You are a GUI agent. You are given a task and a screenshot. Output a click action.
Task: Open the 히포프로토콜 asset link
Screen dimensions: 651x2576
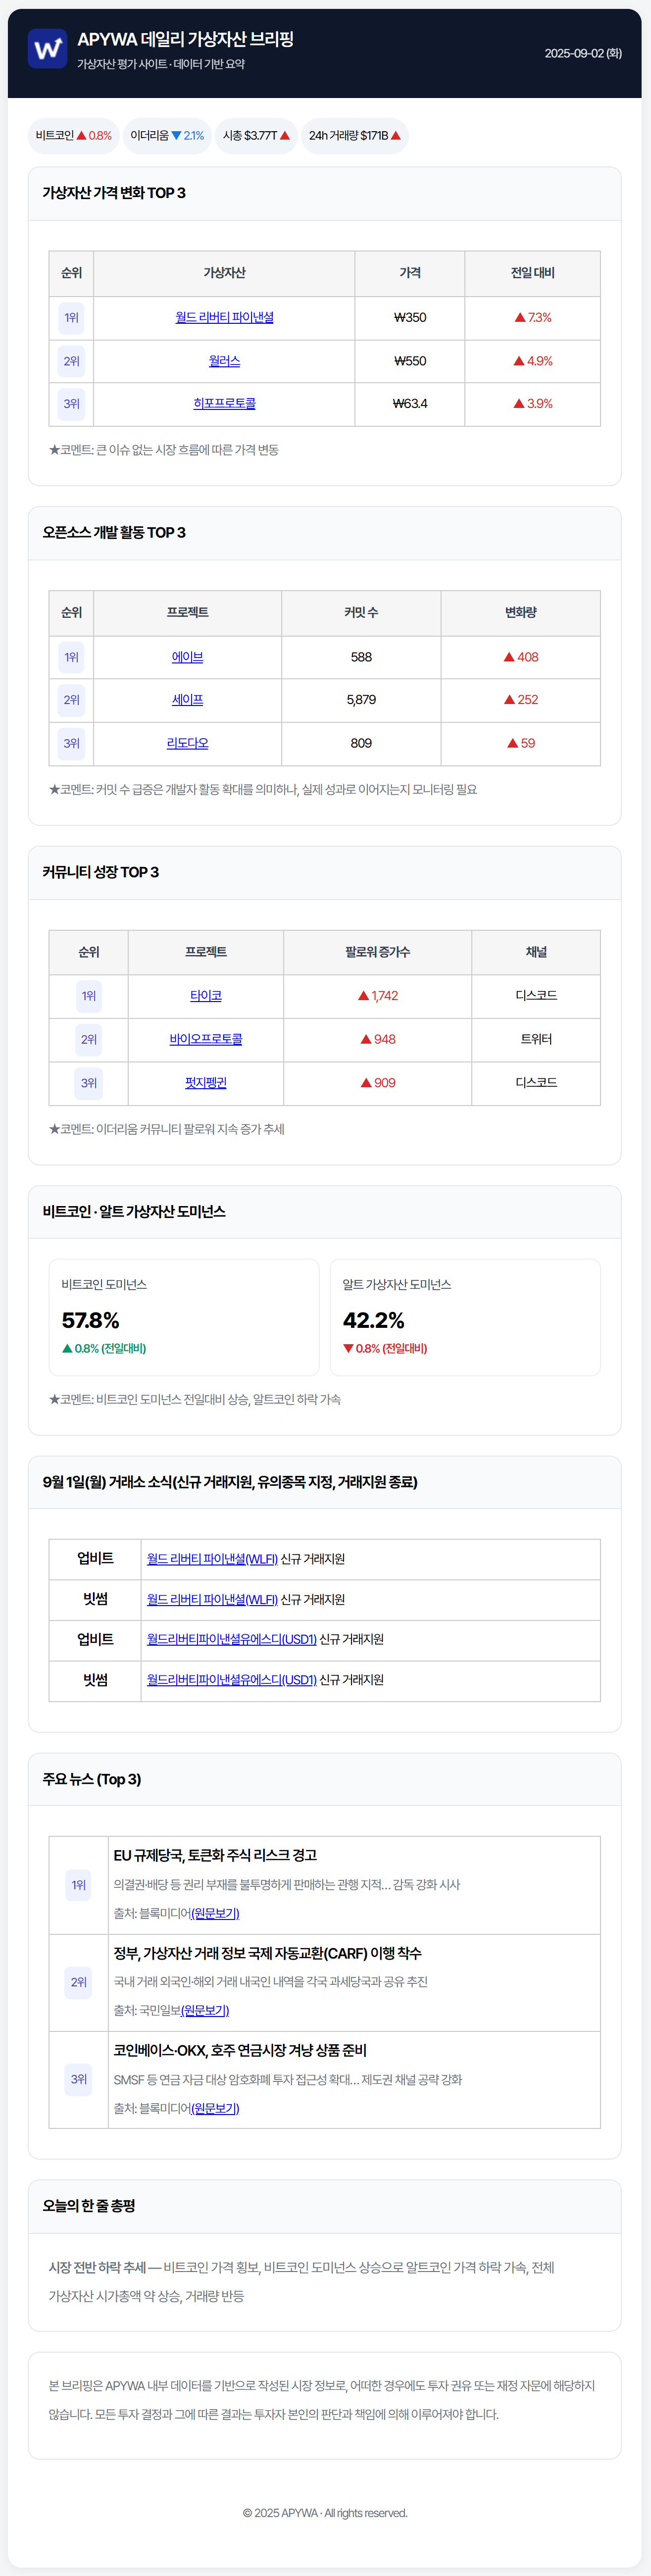[224, 404]
